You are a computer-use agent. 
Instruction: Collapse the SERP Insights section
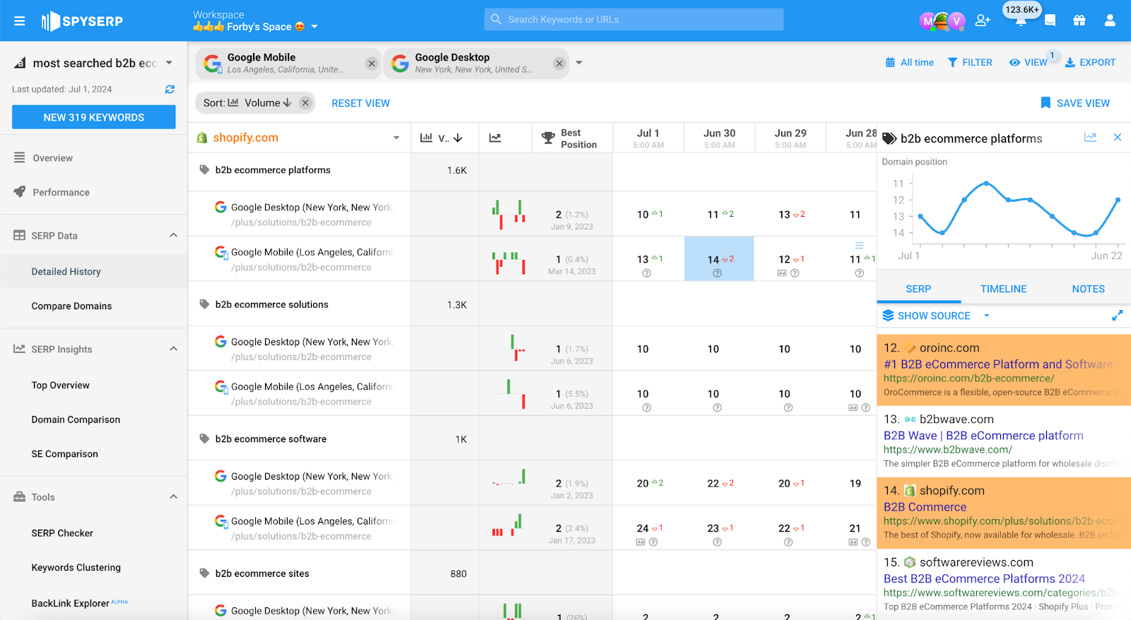click(173, 349)
